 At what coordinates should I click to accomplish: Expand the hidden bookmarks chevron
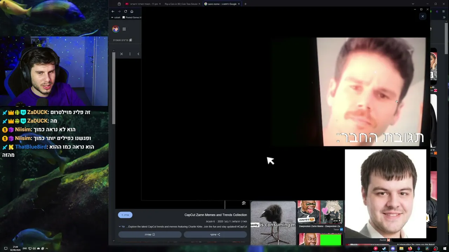[444, 17]
